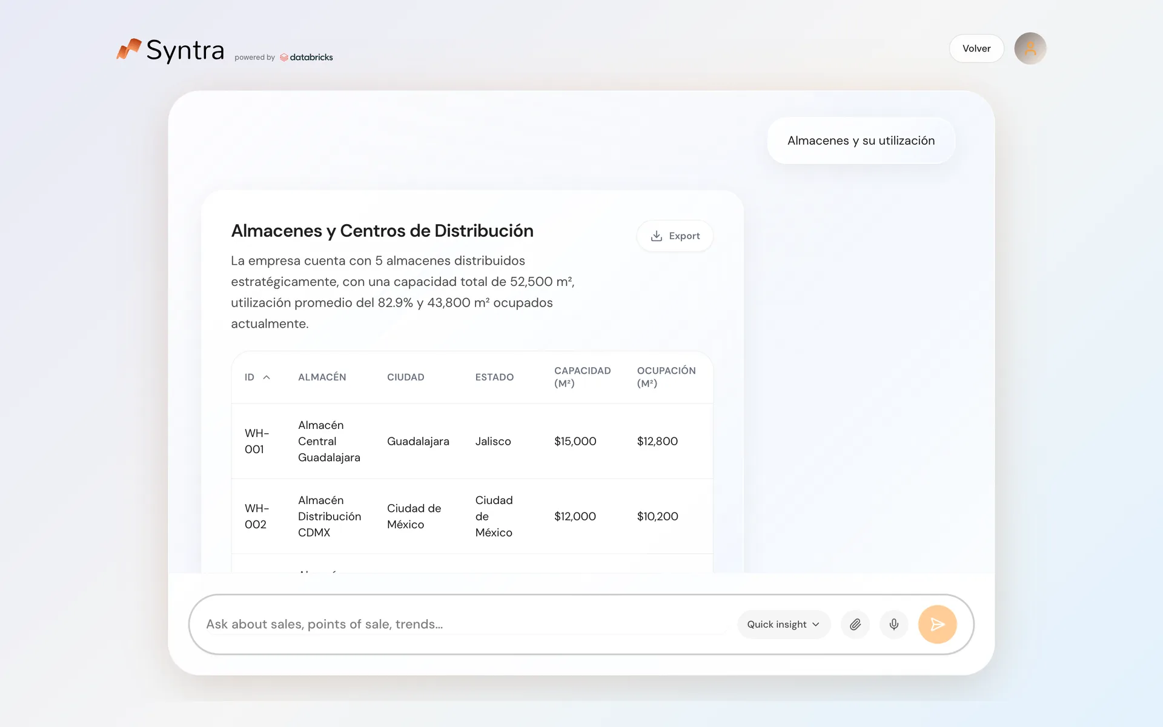The width and height of the screenshot is (1163, 727).
Task: Click the Almacén column header
Action: 322,377
